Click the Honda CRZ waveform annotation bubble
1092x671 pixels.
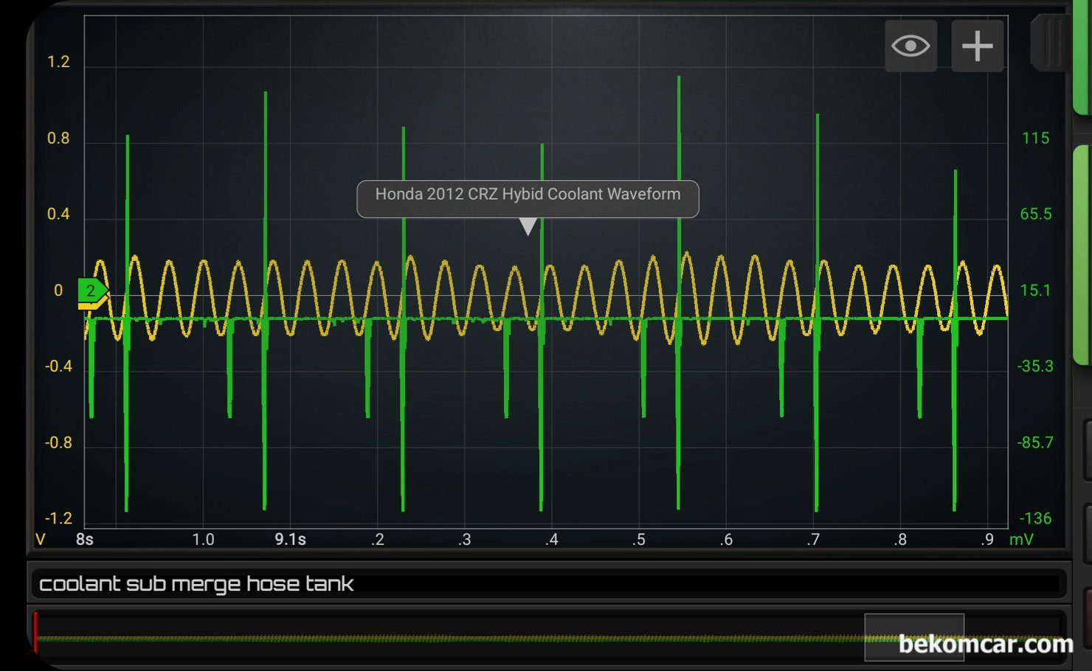528,195
